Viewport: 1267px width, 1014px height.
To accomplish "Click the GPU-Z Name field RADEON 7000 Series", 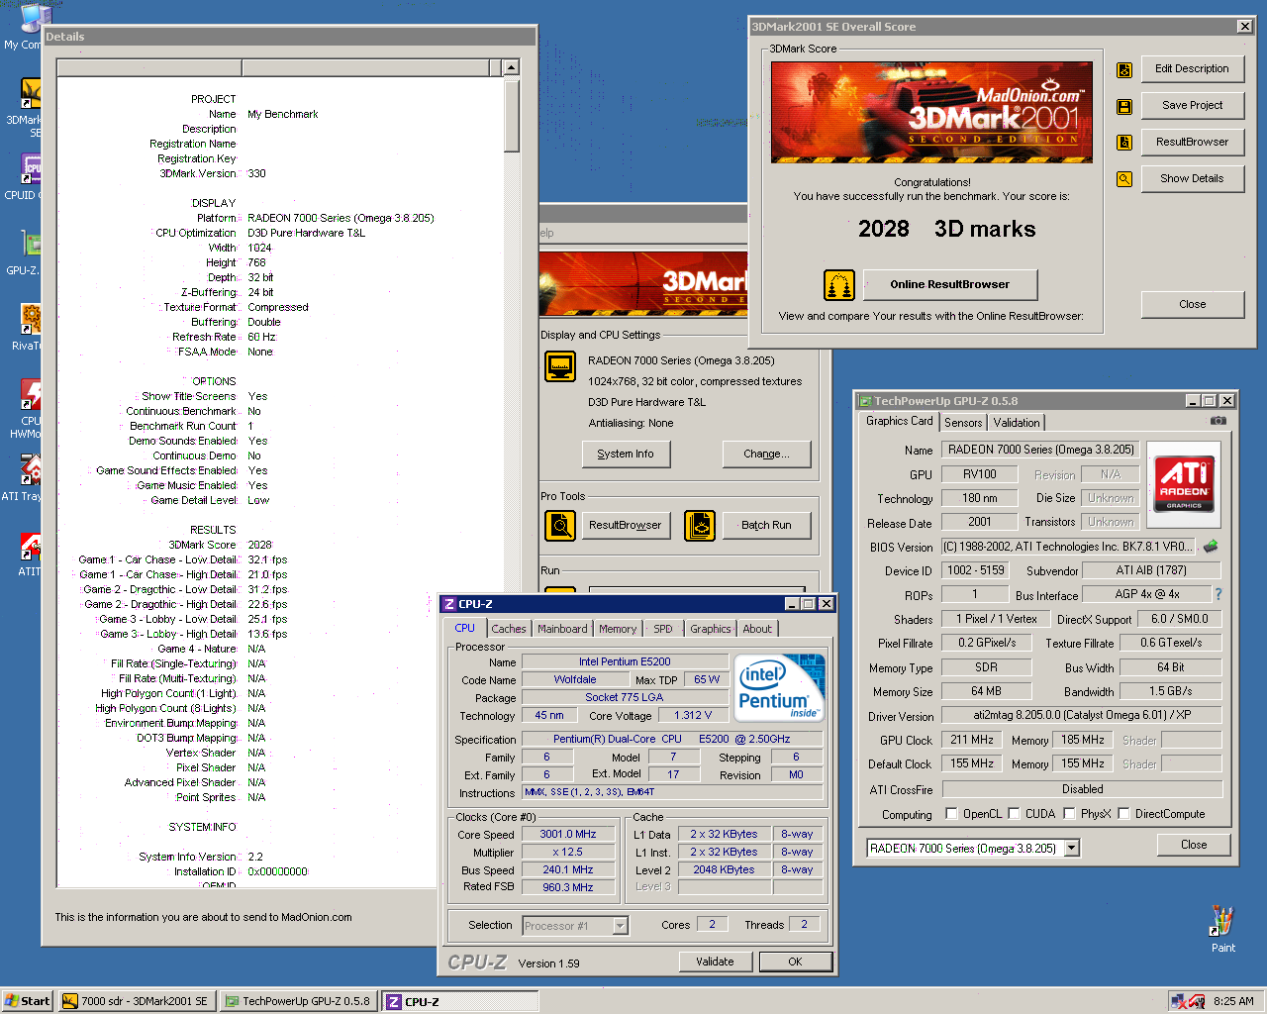I will (1040, 450).
